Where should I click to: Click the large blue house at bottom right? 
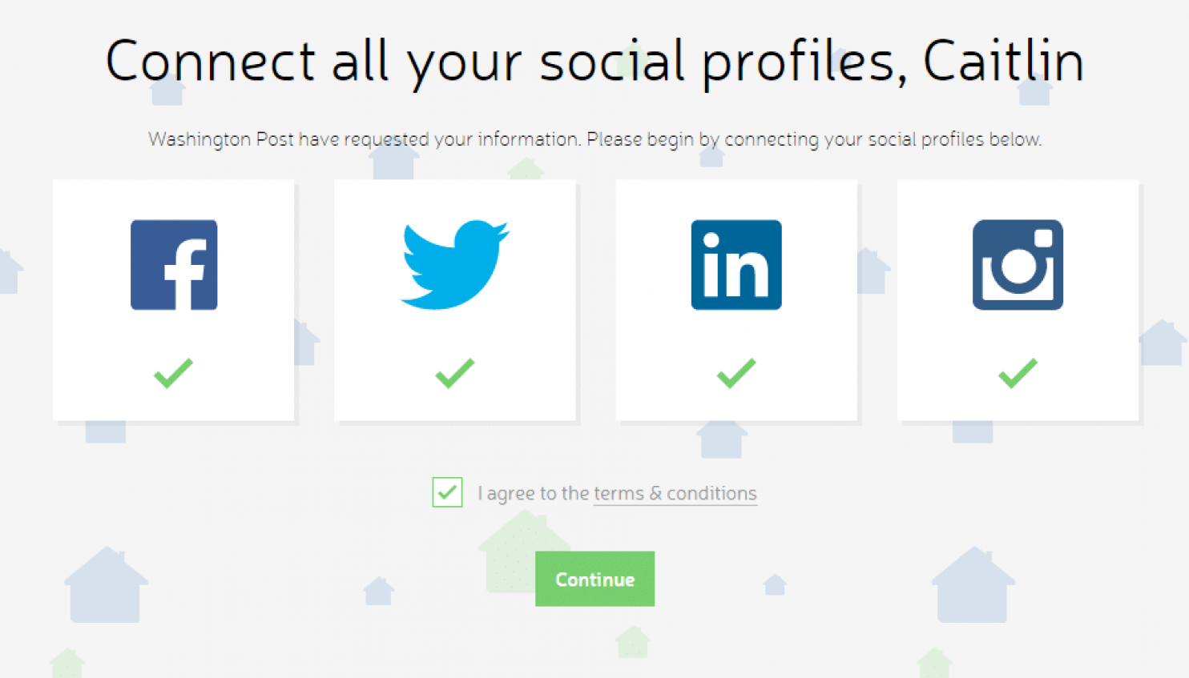(973, 584)
